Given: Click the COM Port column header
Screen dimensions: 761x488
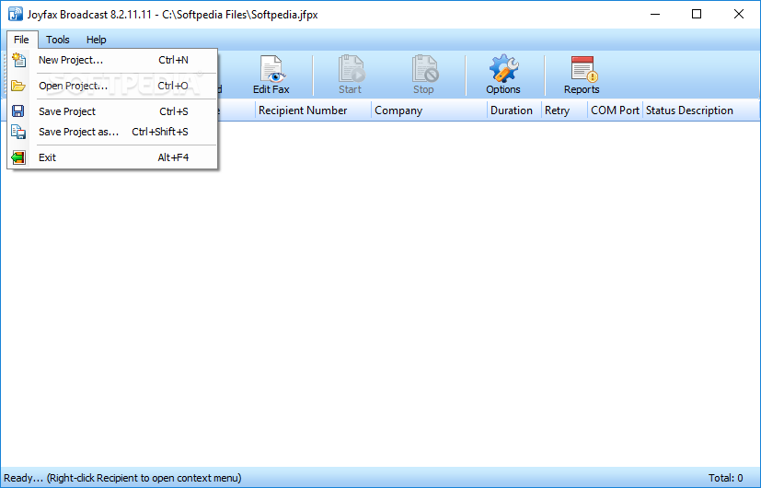Looking at the screenshot, I should [615, 110].
